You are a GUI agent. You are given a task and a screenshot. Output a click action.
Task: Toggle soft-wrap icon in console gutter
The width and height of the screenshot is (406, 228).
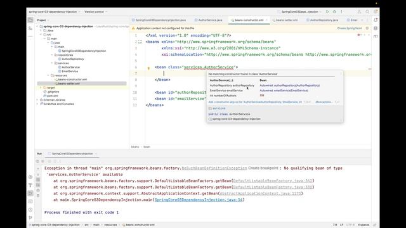[38, 179]
